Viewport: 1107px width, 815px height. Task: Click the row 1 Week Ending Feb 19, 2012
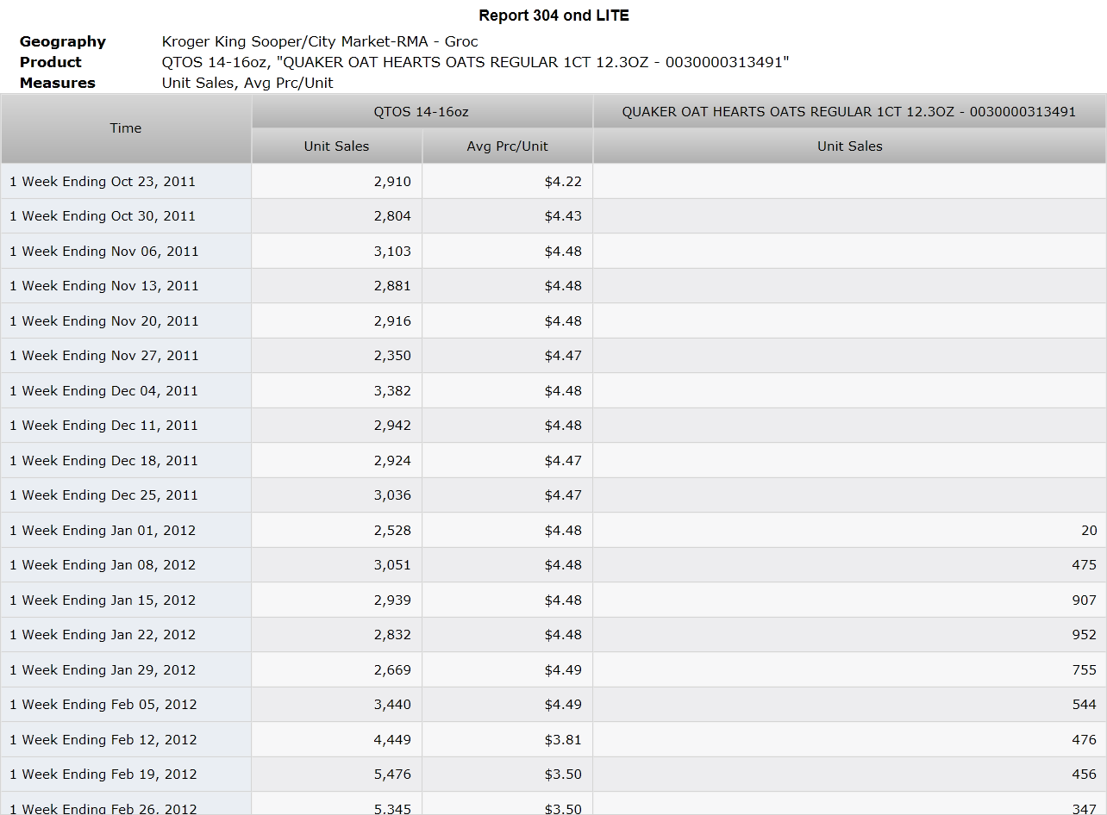(553, 775)
